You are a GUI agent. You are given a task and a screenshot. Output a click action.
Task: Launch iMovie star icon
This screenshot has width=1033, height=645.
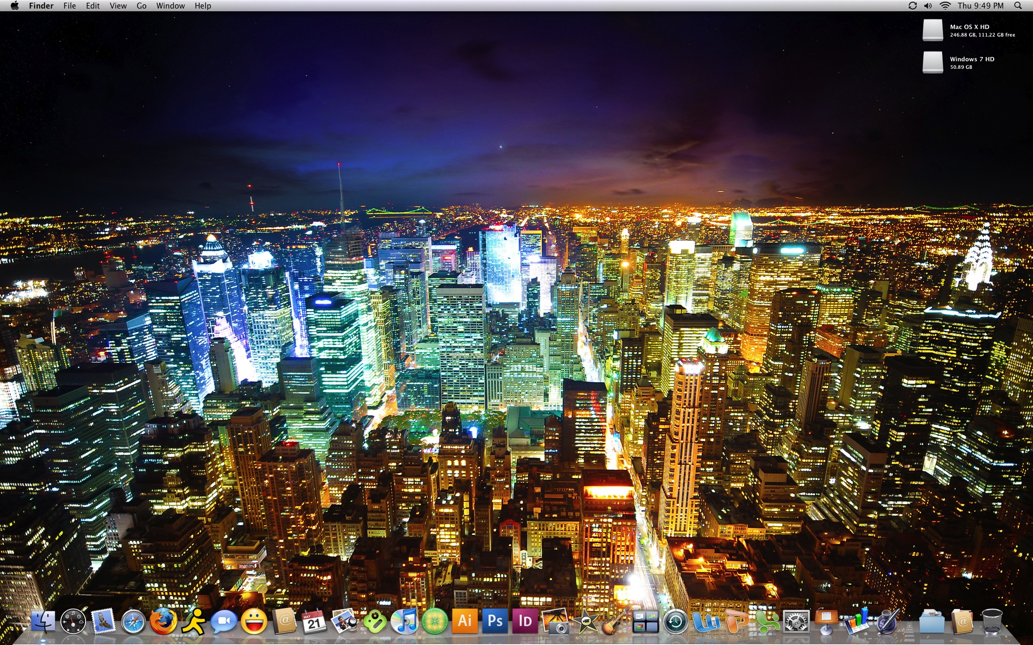coord(585,622)
